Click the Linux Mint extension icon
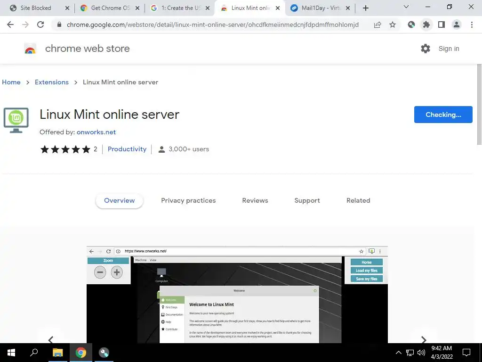 coord(16,120)
